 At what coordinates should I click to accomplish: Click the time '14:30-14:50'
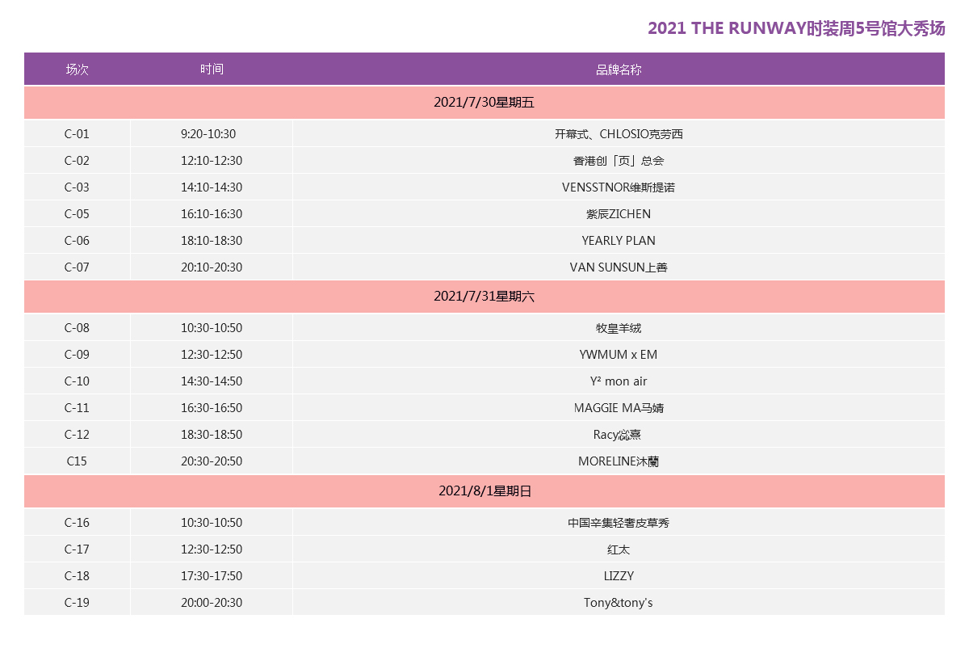212,381
